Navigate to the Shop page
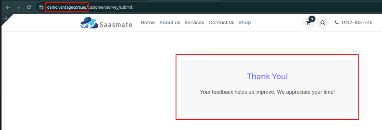Viewport: 382px width, 130px height. [245, 23]
